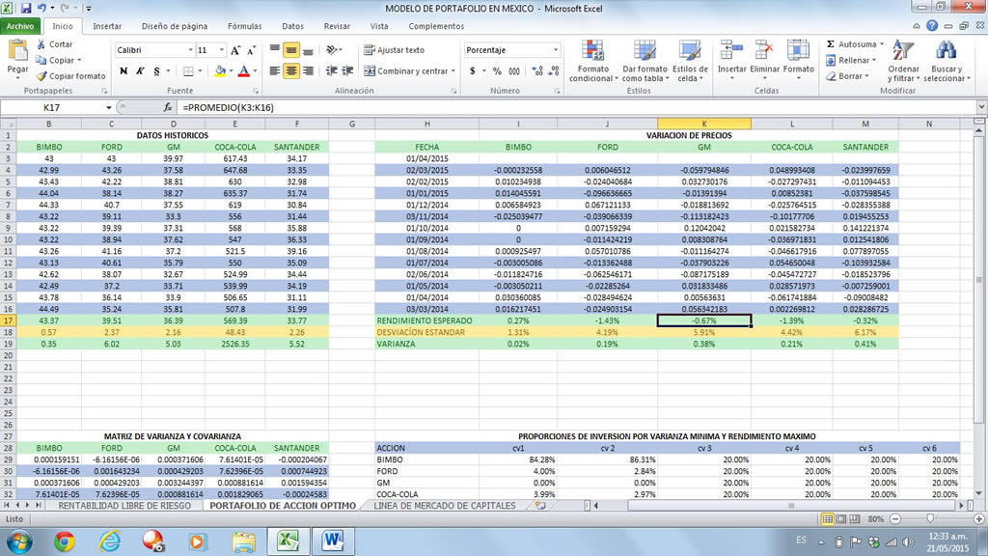Switch to the Insertar ribbon tab
This screenshot has height=556, width=988.
tap(107, 26)
